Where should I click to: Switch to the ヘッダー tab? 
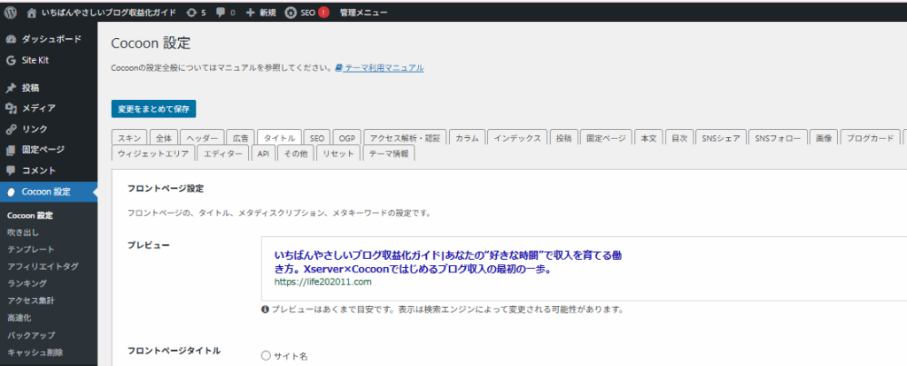coord(202,138)
